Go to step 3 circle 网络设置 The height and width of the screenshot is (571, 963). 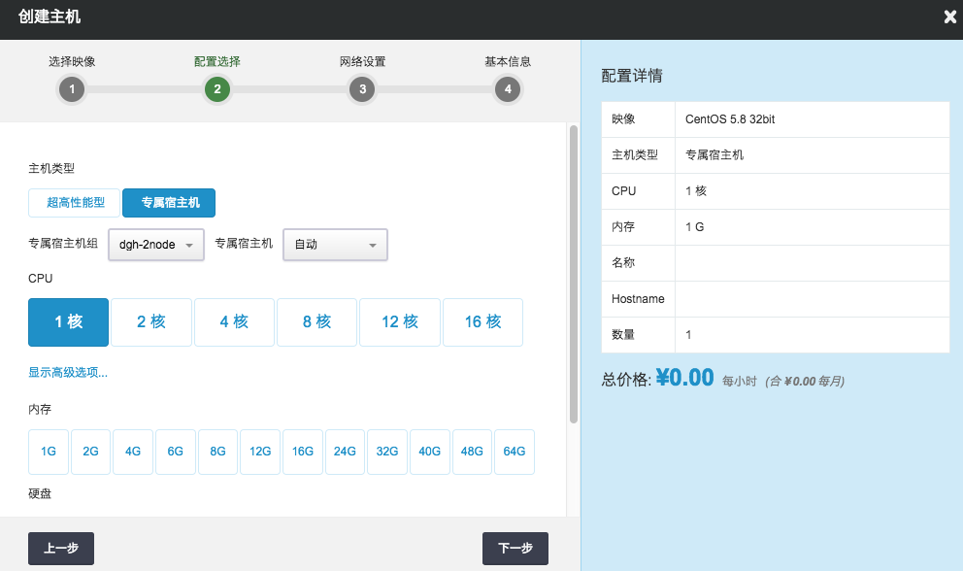pyautogui.click(x=362, y=90)
